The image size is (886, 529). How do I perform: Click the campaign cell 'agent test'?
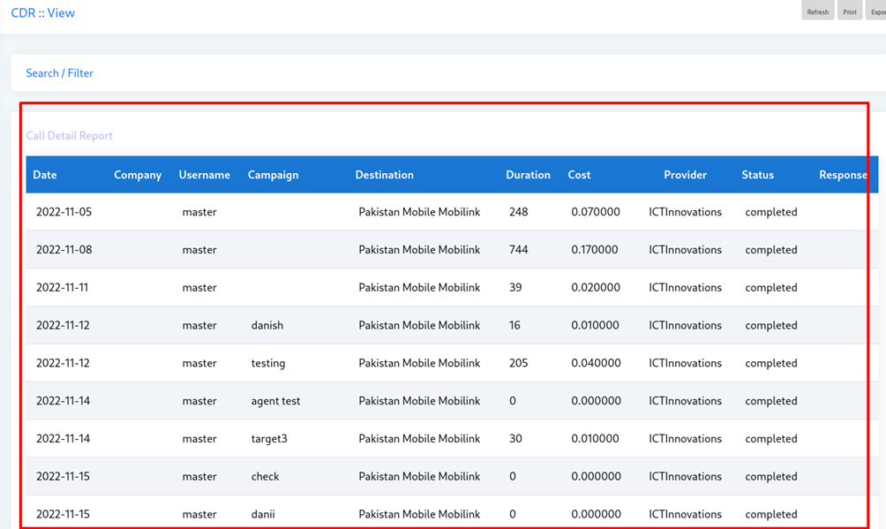pyautogui.click(x=275, y=401)
